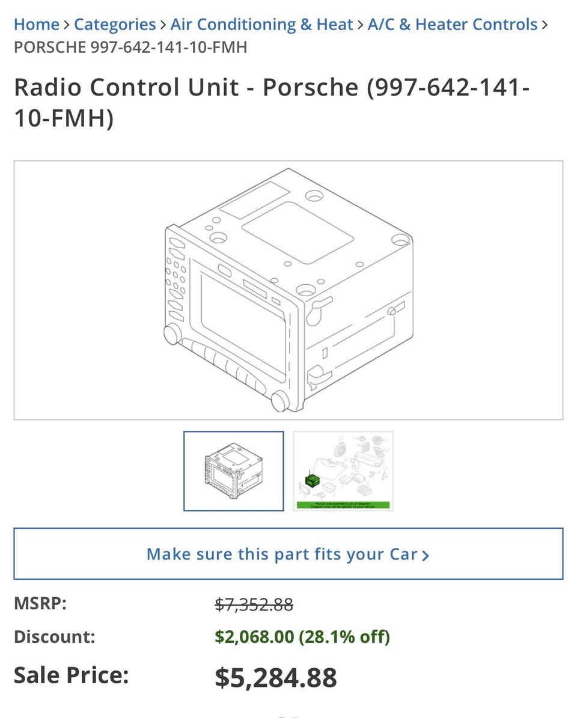Open Air Conditioning & Heat breadcrumb
The height and width of the screenshot is (718, 577).
pos(261,24)
